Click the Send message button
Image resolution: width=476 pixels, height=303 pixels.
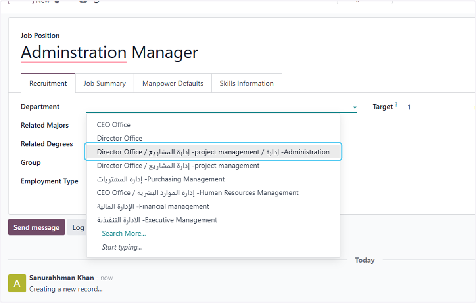click(36, 227)
